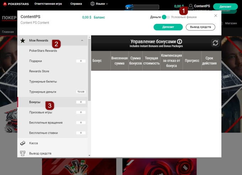Click the star icon beside Мои Rewards
This screenshot has width=242, height=175.
pos(23,40)
